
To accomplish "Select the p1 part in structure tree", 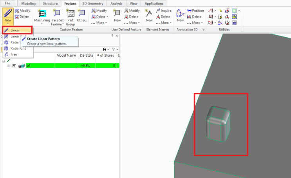I will coord(28,65).
